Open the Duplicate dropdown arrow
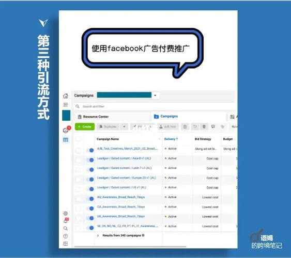The width and height of the screenshot is (291, 258). click(124, 127)
